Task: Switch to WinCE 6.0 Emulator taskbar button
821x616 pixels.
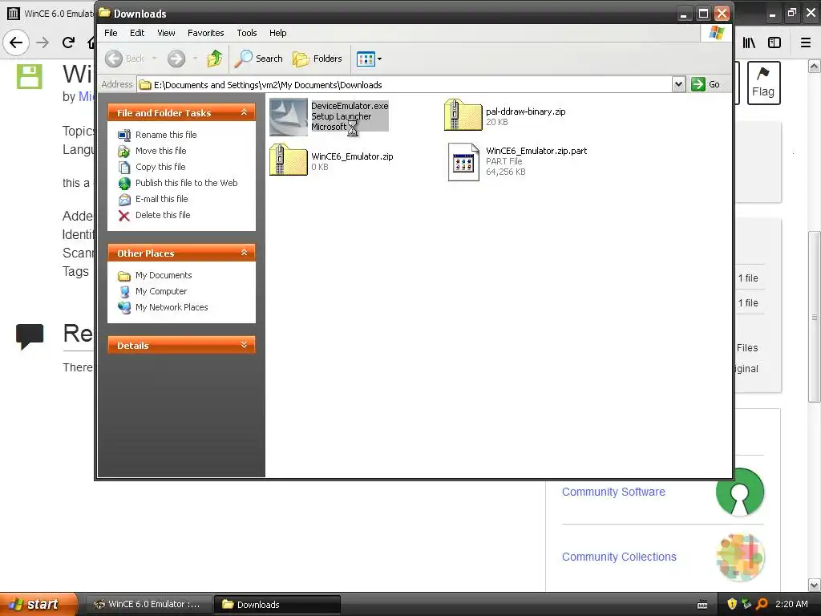Action: (x=148, y=604)
